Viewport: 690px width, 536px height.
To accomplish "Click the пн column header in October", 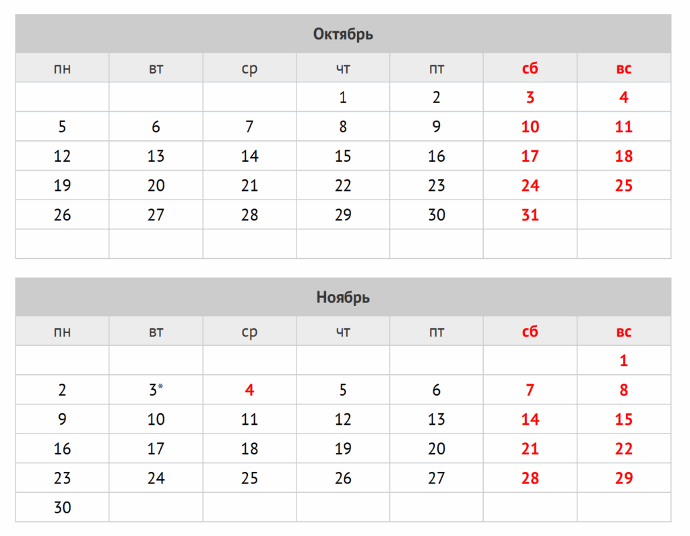I will (x=62, y=68).
